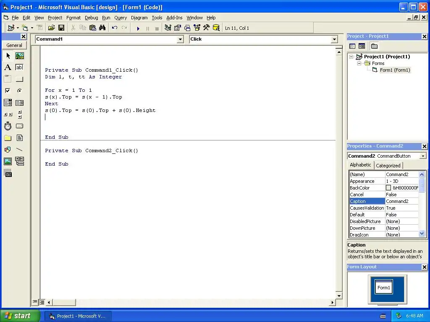
Task: Click the properties list scroll-down arrow
Action: click(x=422, y=234)
